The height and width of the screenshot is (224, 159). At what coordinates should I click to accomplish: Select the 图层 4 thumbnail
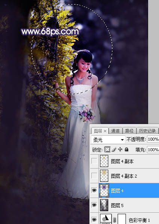coord(104,190)
